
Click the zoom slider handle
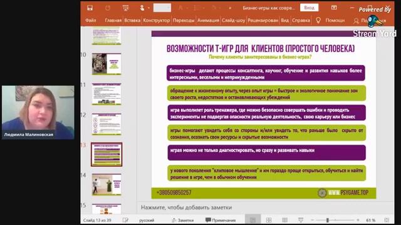[327, 220]
